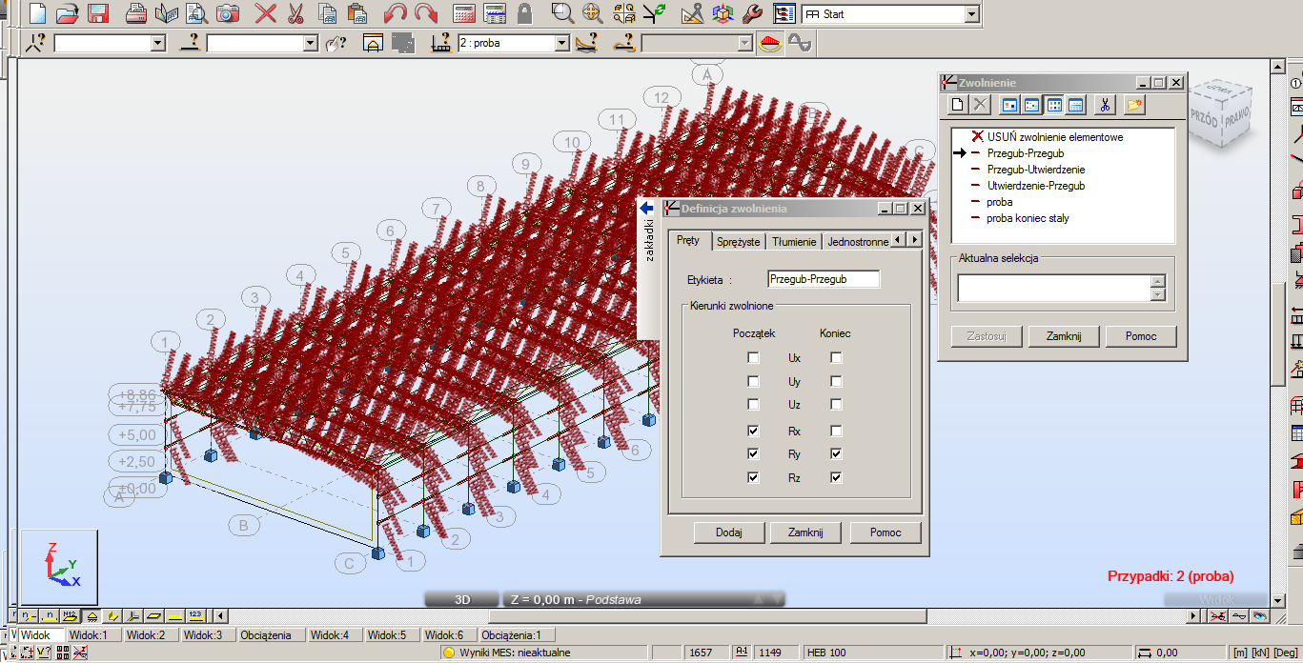
Task: Toggle Początek Ux release checkbox
Action: pos(754,358)
